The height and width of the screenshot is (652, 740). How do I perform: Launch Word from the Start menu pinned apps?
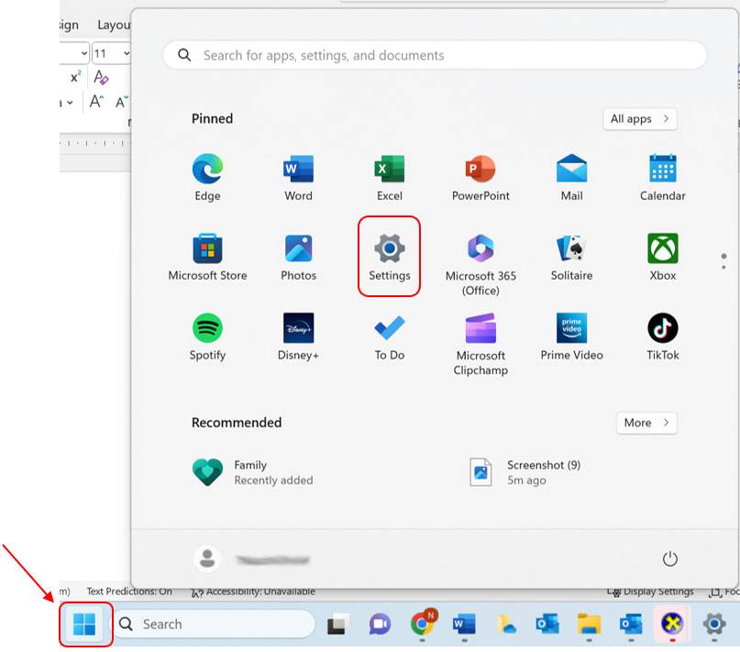tap(298, 177)
